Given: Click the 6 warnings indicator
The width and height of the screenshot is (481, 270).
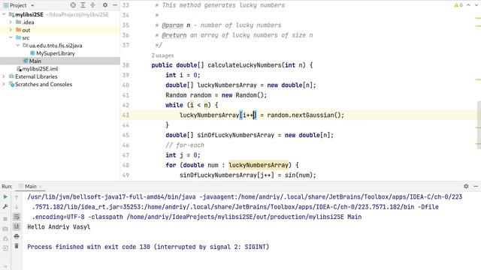Looking at the screenshot, I should tap(458, 5).
